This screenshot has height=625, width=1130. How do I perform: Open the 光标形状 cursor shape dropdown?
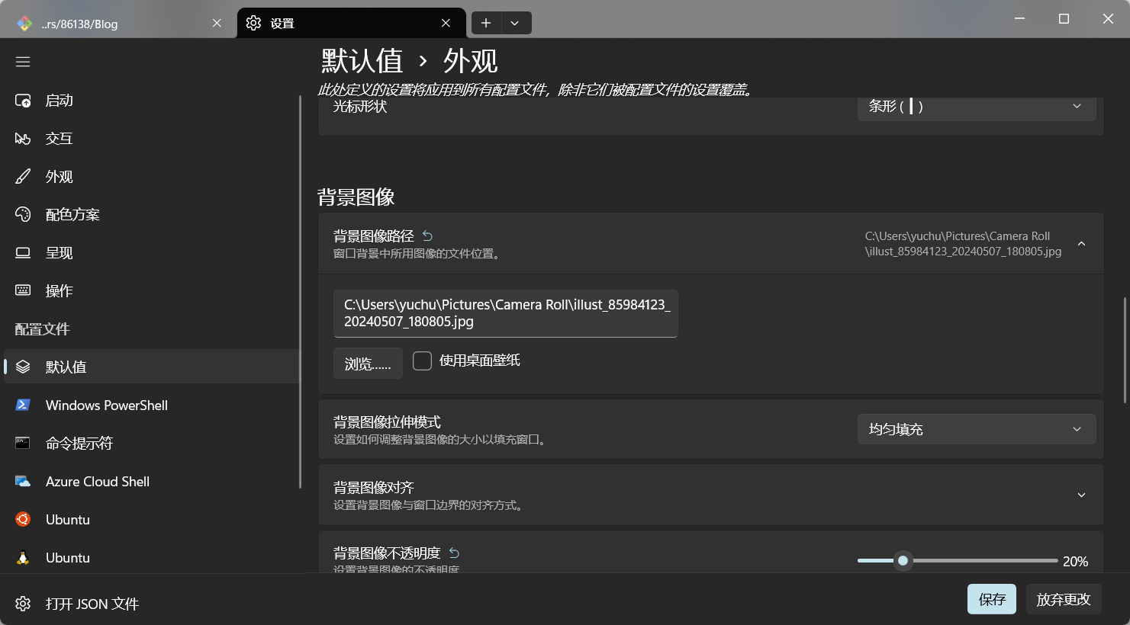point(977,107)
